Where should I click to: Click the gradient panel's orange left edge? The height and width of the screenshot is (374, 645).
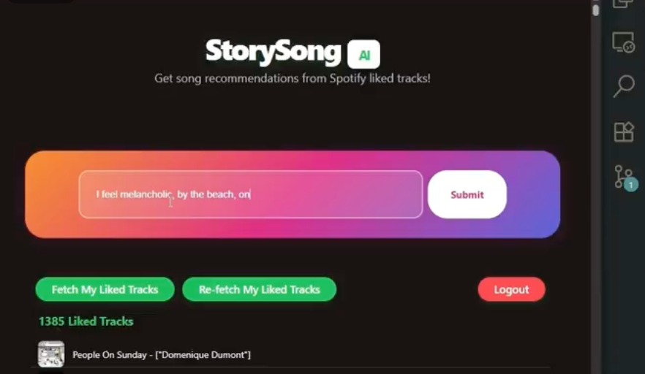click(x=41, y=194)
